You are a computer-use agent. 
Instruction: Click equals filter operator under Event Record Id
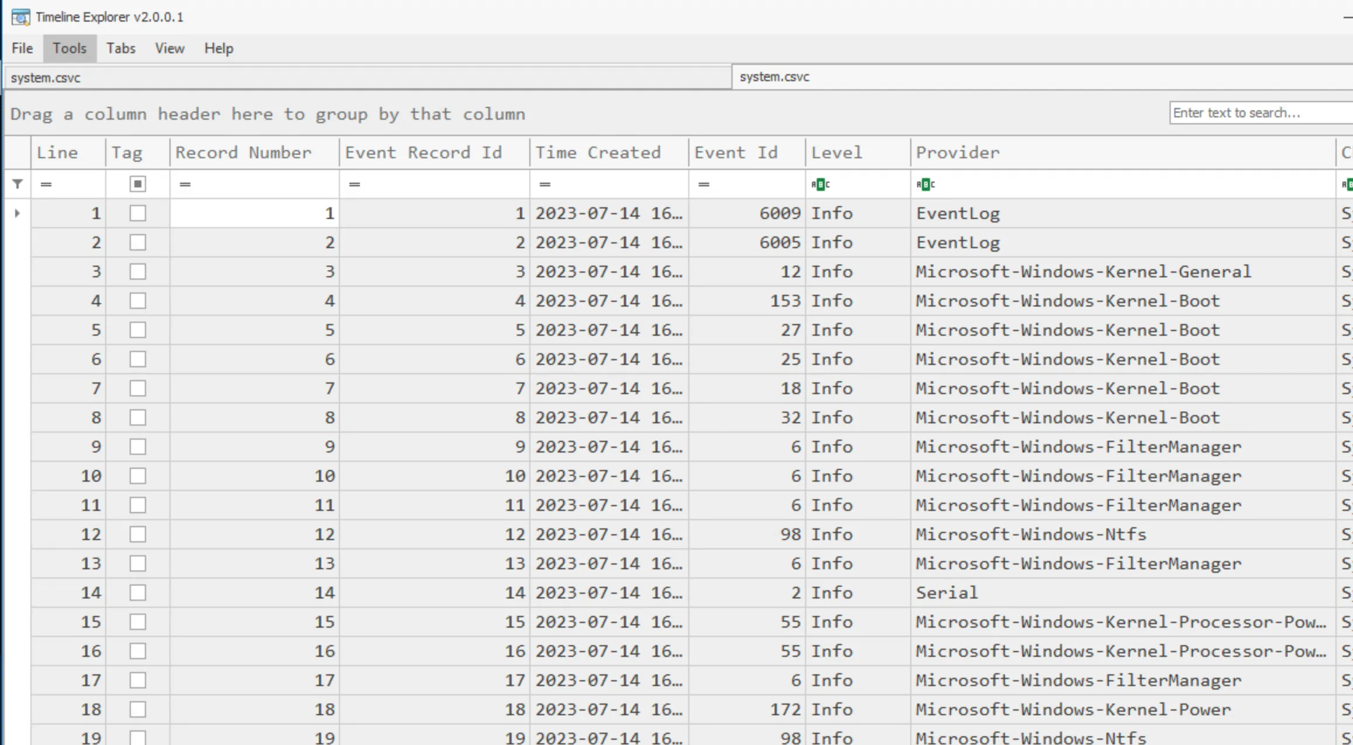pyautogui.click(x=355, y=184)
